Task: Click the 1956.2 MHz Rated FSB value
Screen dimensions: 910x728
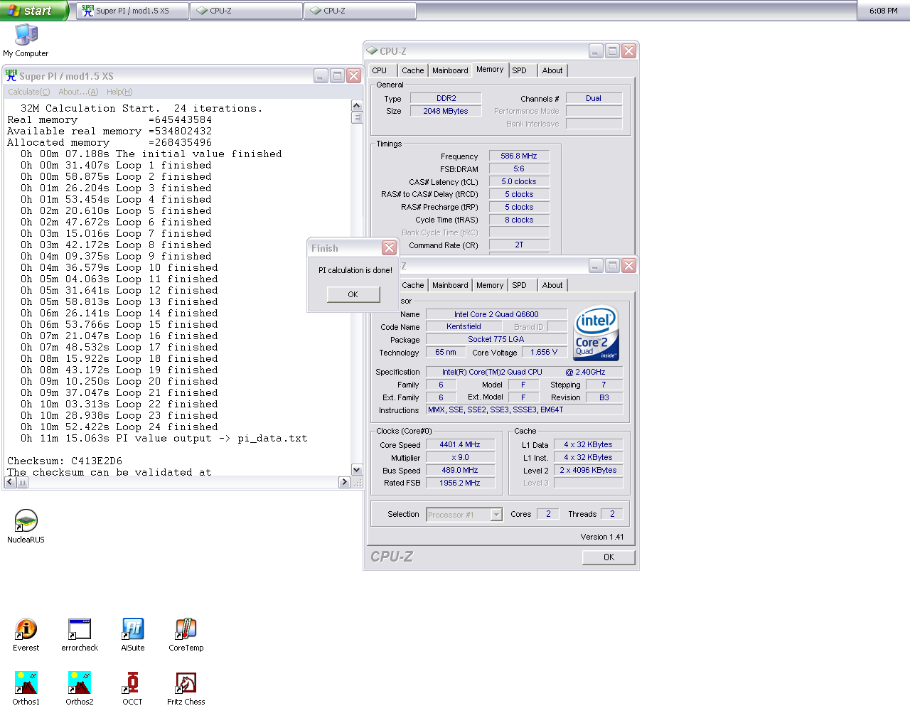Action: (x=460, y=483)
